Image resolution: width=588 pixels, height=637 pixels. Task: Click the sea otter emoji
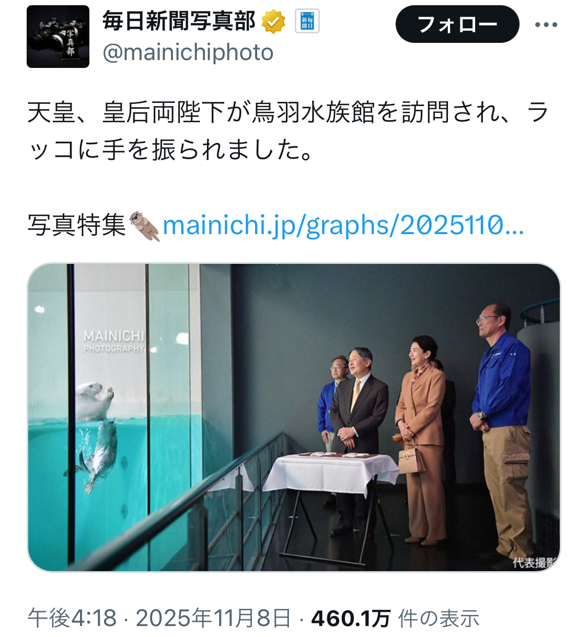point(145,226)
